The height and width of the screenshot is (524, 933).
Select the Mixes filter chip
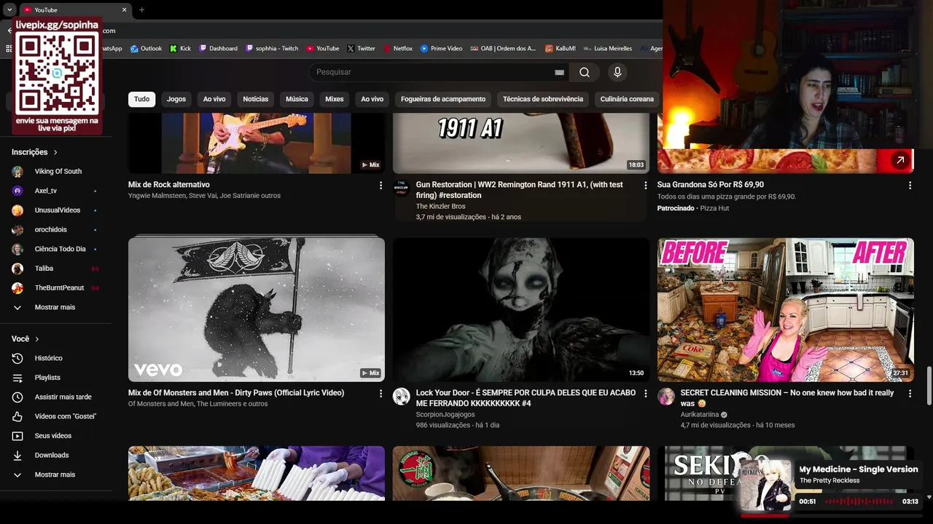[x=335, y=99]
